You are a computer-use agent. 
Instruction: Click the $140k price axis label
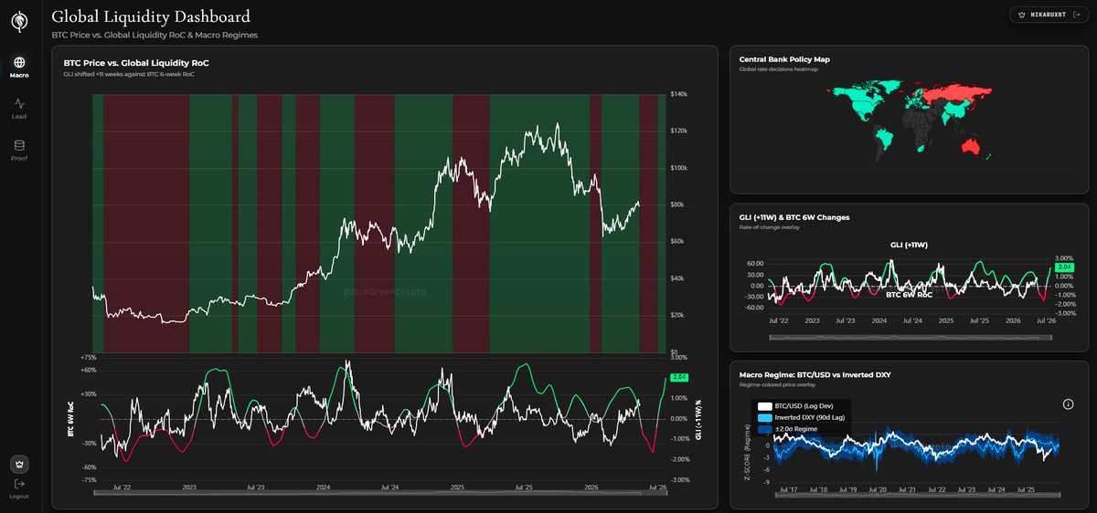point(678,94)
